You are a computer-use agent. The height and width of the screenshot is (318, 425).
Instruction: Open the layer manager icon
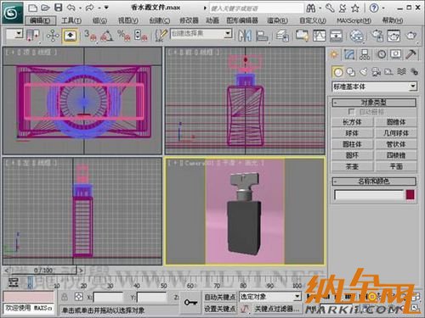click(x=282, y=36)
